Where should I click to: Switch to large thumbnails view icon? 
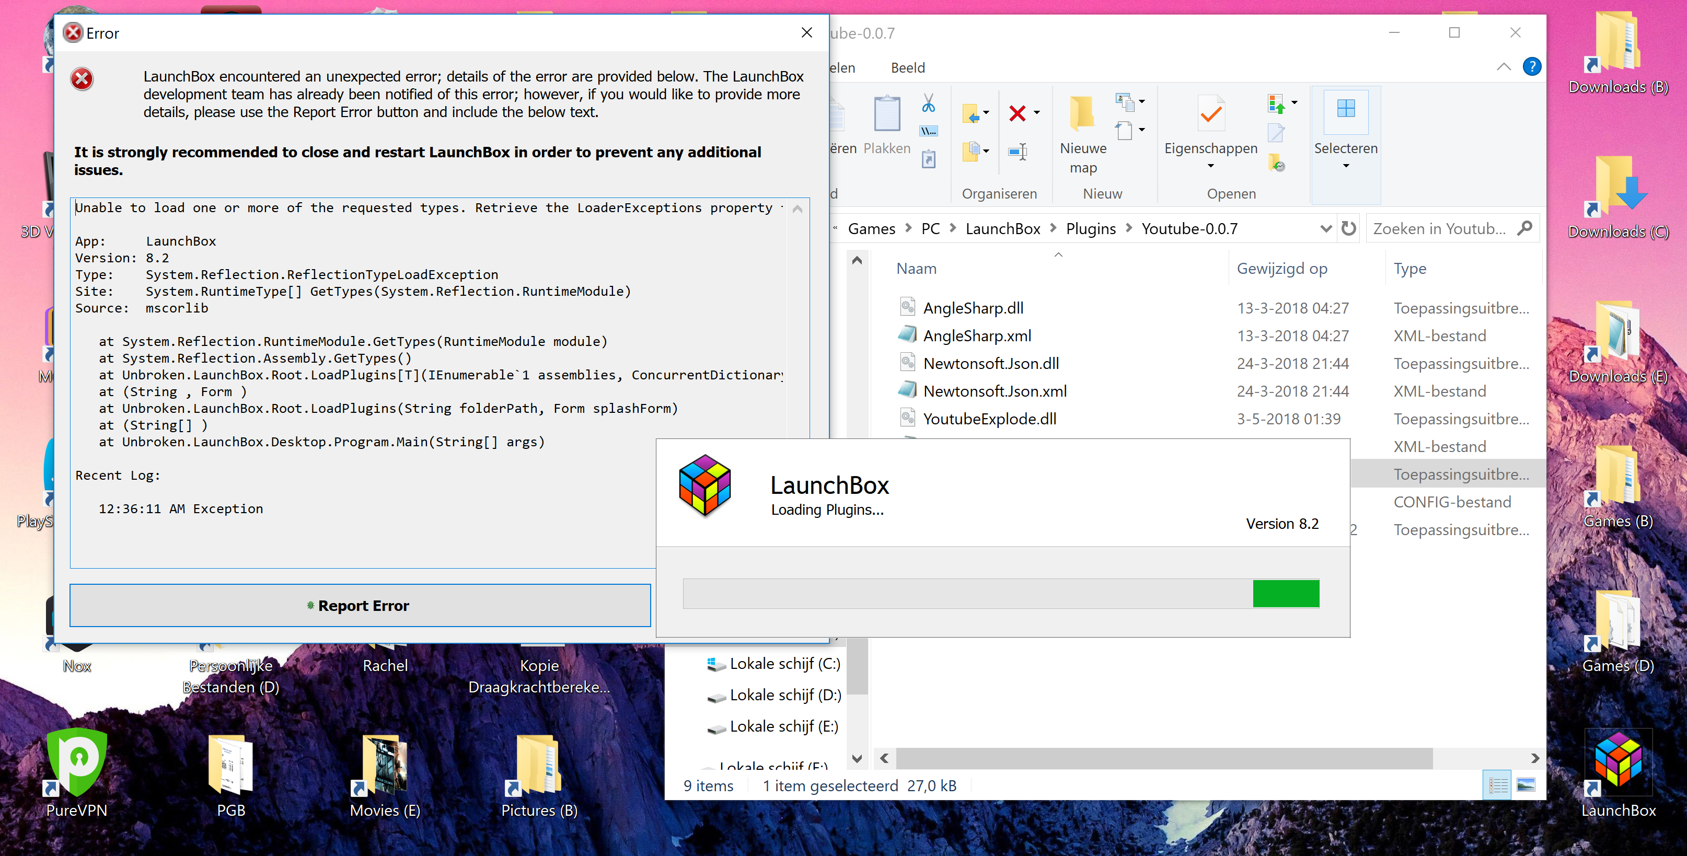(1525, 784)
